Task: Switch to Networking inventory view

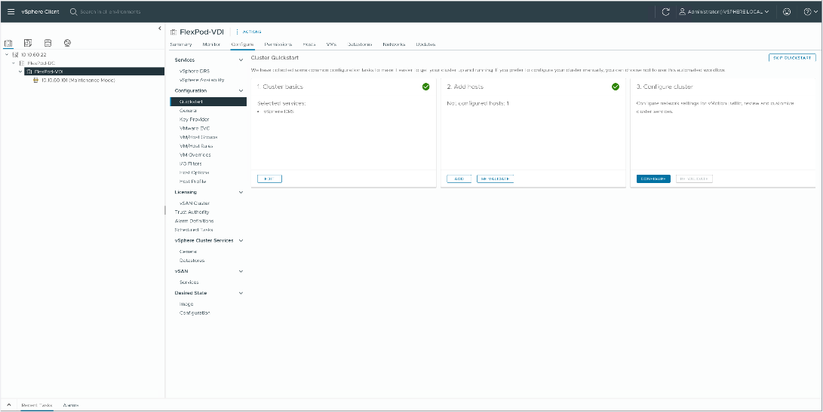Action: click(67, 43)
